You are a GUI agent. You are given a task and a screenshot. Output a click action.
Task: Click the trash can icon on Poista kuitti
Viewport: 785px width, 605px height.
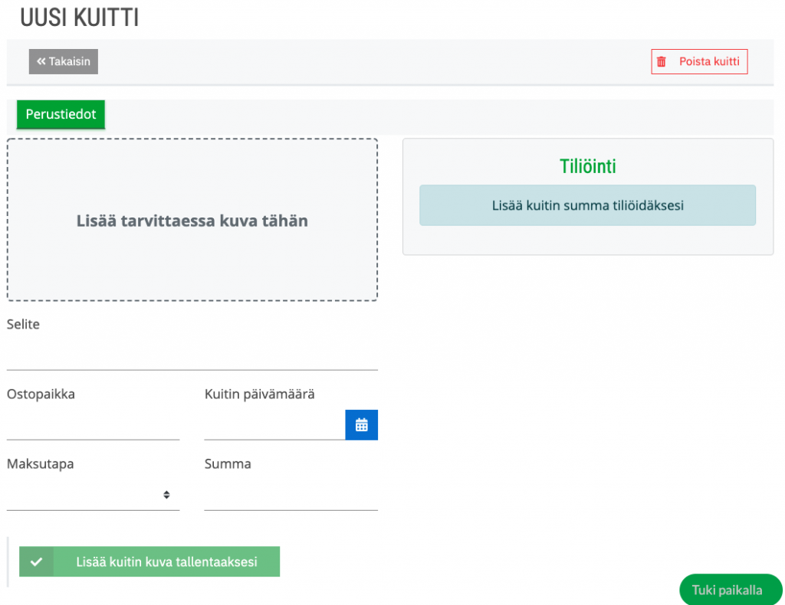pos(662,61)
